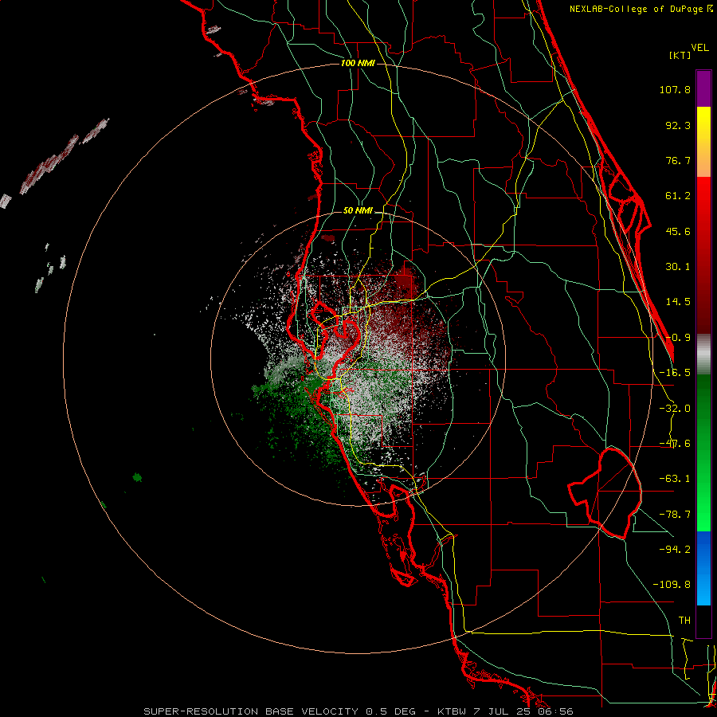Click the 50 NMI range ring label

tap(358, 210)
